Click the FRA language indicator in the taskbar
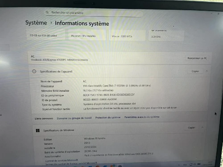223x167 pixels. pos(185,165)
